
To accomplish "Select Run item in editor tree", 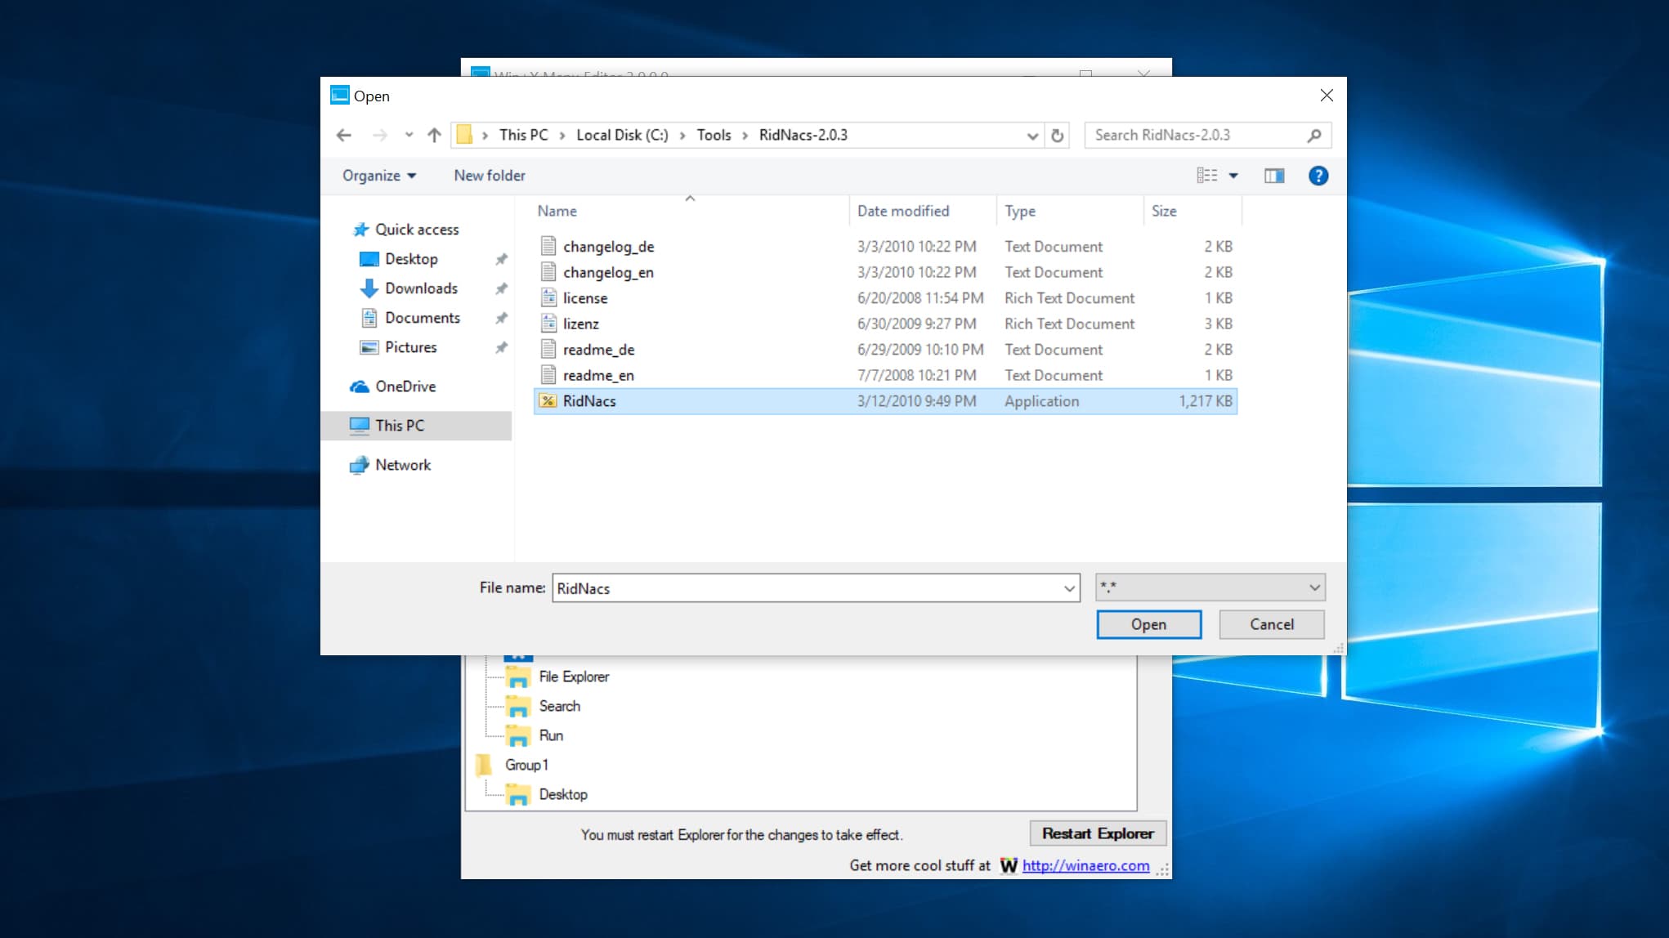I will click(551, 735).
